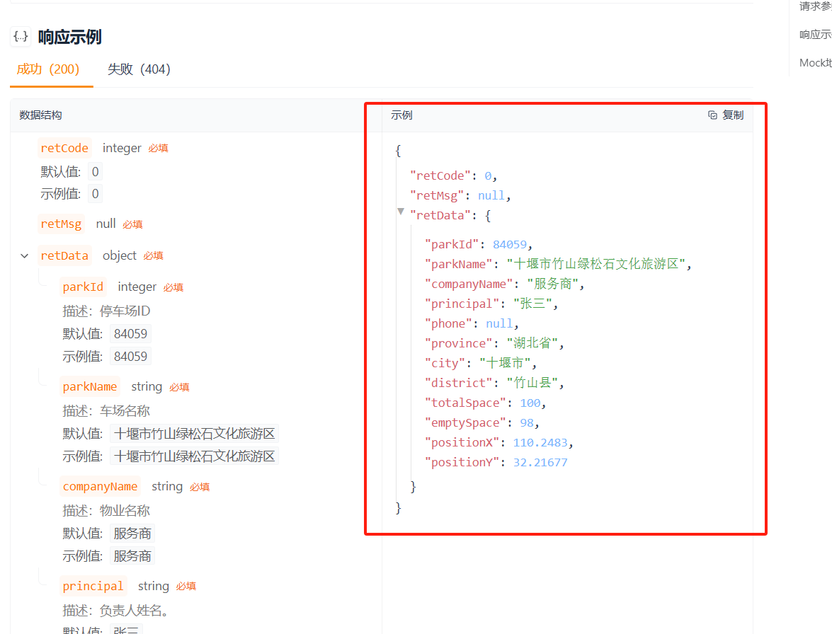
Task: Select the retCode field name tag
Action: tap(64, 148)
